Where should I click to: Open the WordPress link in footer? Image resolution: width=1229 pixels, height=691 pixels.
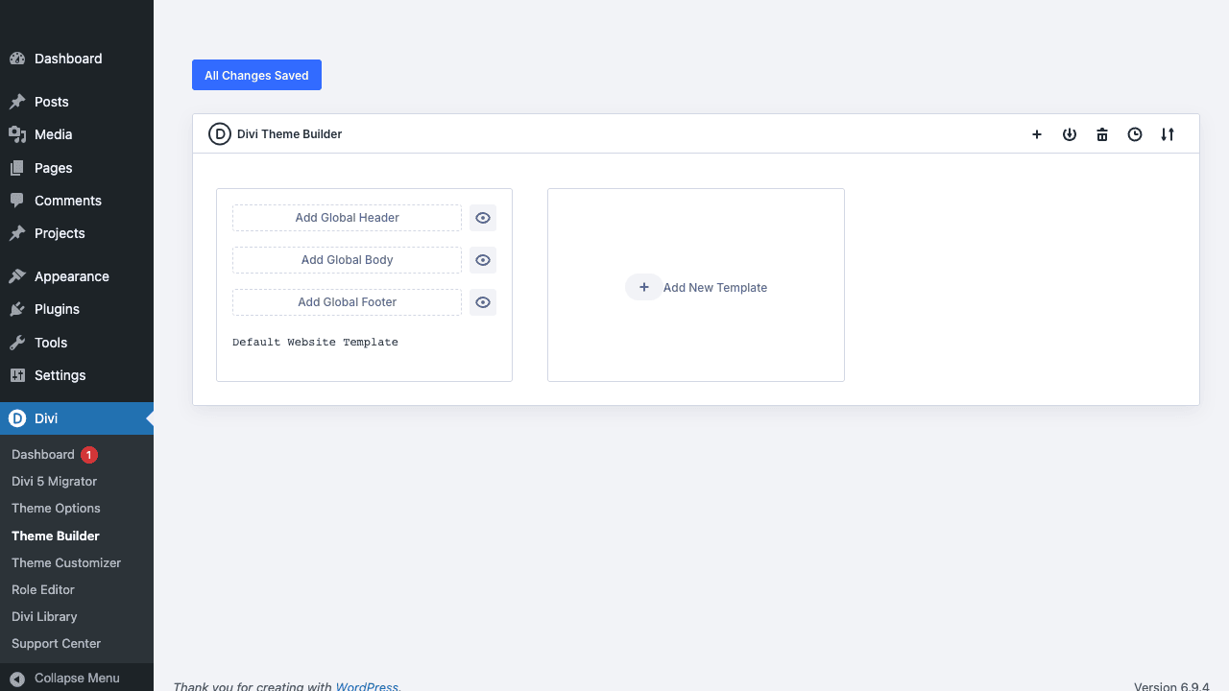point(367,686)
